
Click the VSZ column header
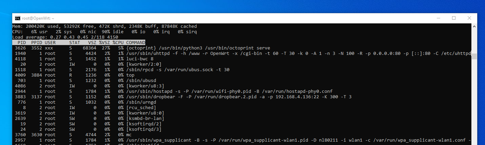92,43
